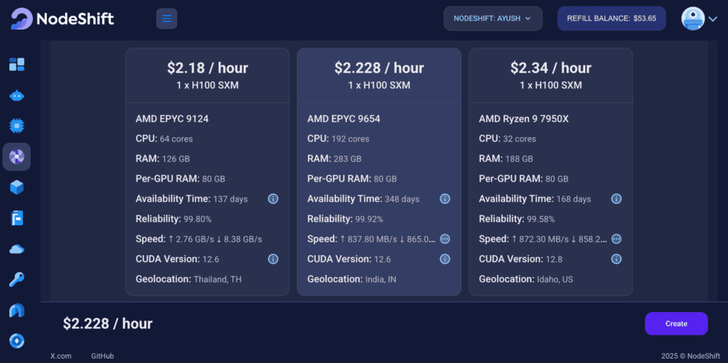Click the Refill Balance $53.65 button
Image resolution: width=728 pixels, height=363 pixels.
[611, 18]
